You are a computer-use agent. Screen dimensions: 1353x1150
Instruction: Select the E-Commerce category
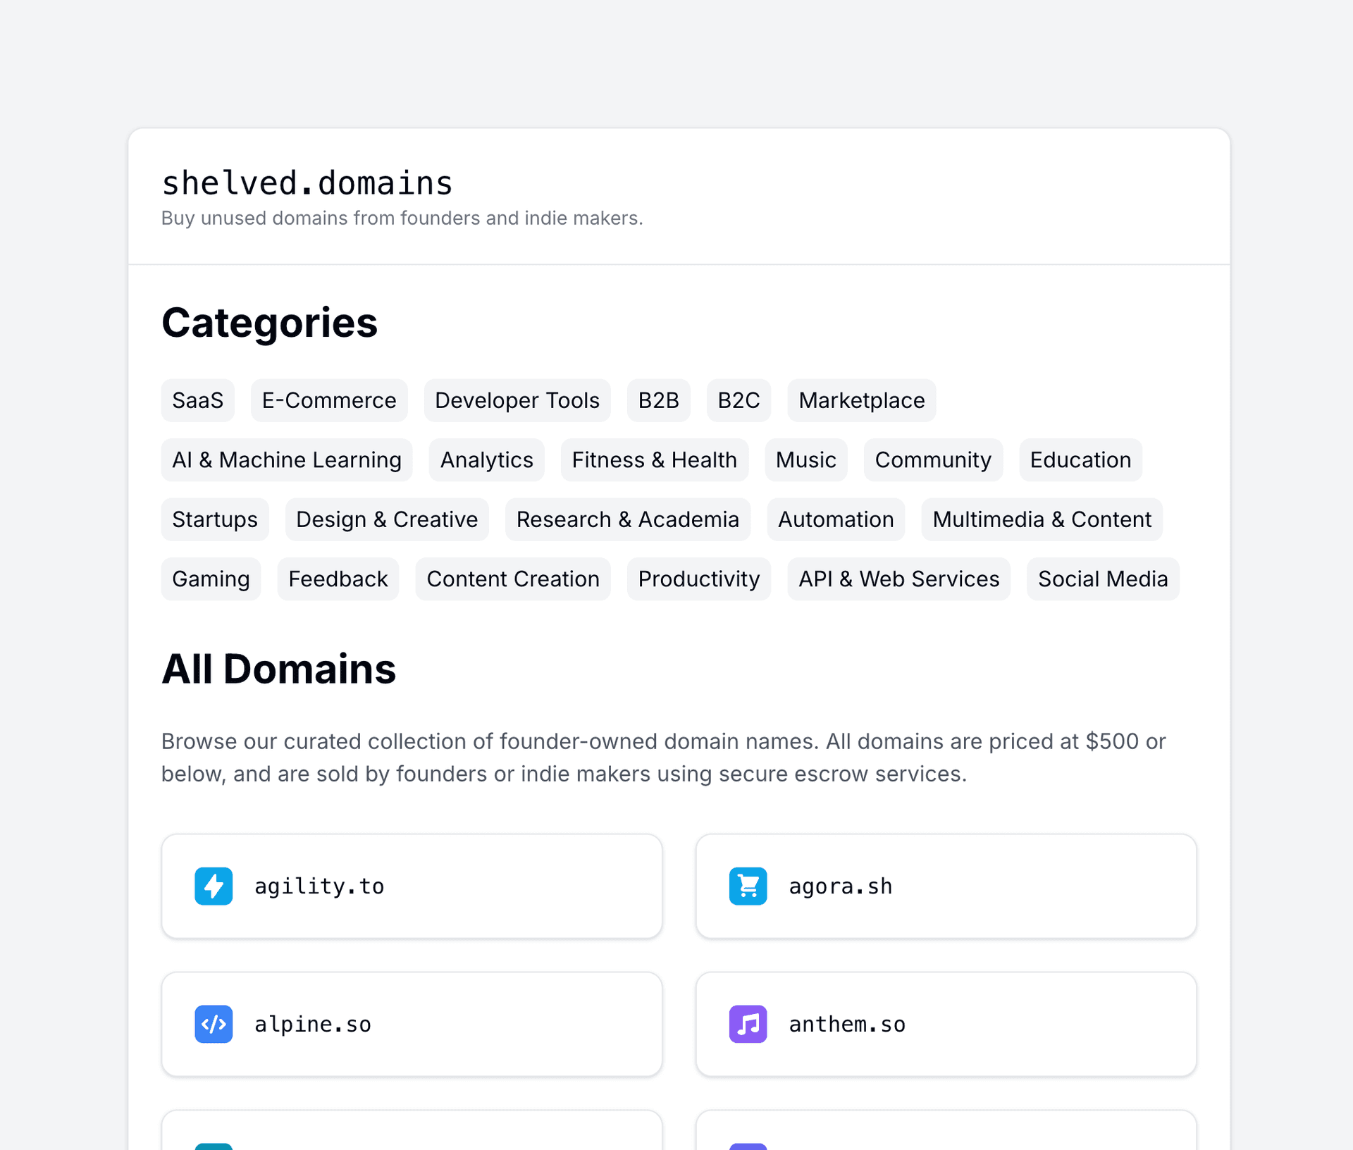tap(328, 400)
